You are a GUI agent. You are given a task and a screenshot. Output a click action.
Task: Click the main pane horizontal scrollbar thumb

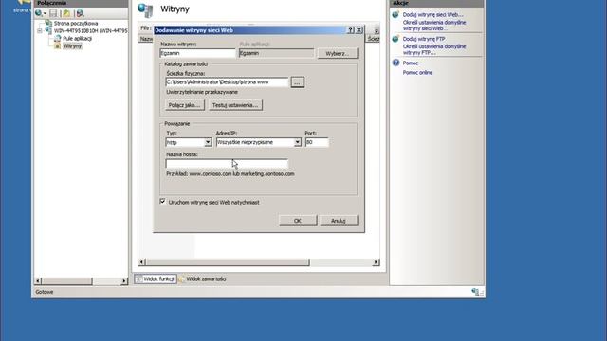click(228, 262)
